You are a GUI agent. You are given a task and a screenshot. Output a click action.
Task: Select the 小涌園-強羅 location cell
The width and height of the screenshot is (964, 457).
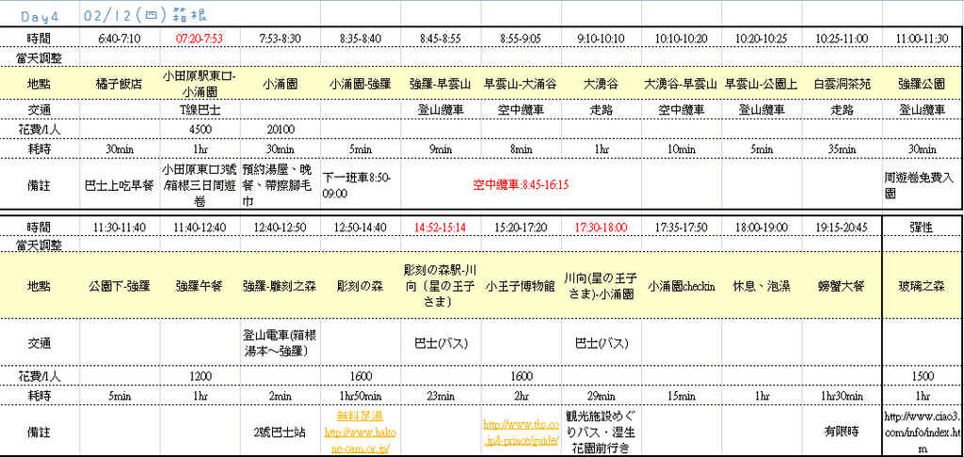(x=361, y=85)
